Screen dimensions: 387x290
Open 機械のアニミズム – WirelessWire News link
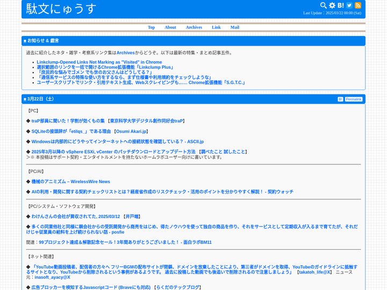click(x=70, y=182)
